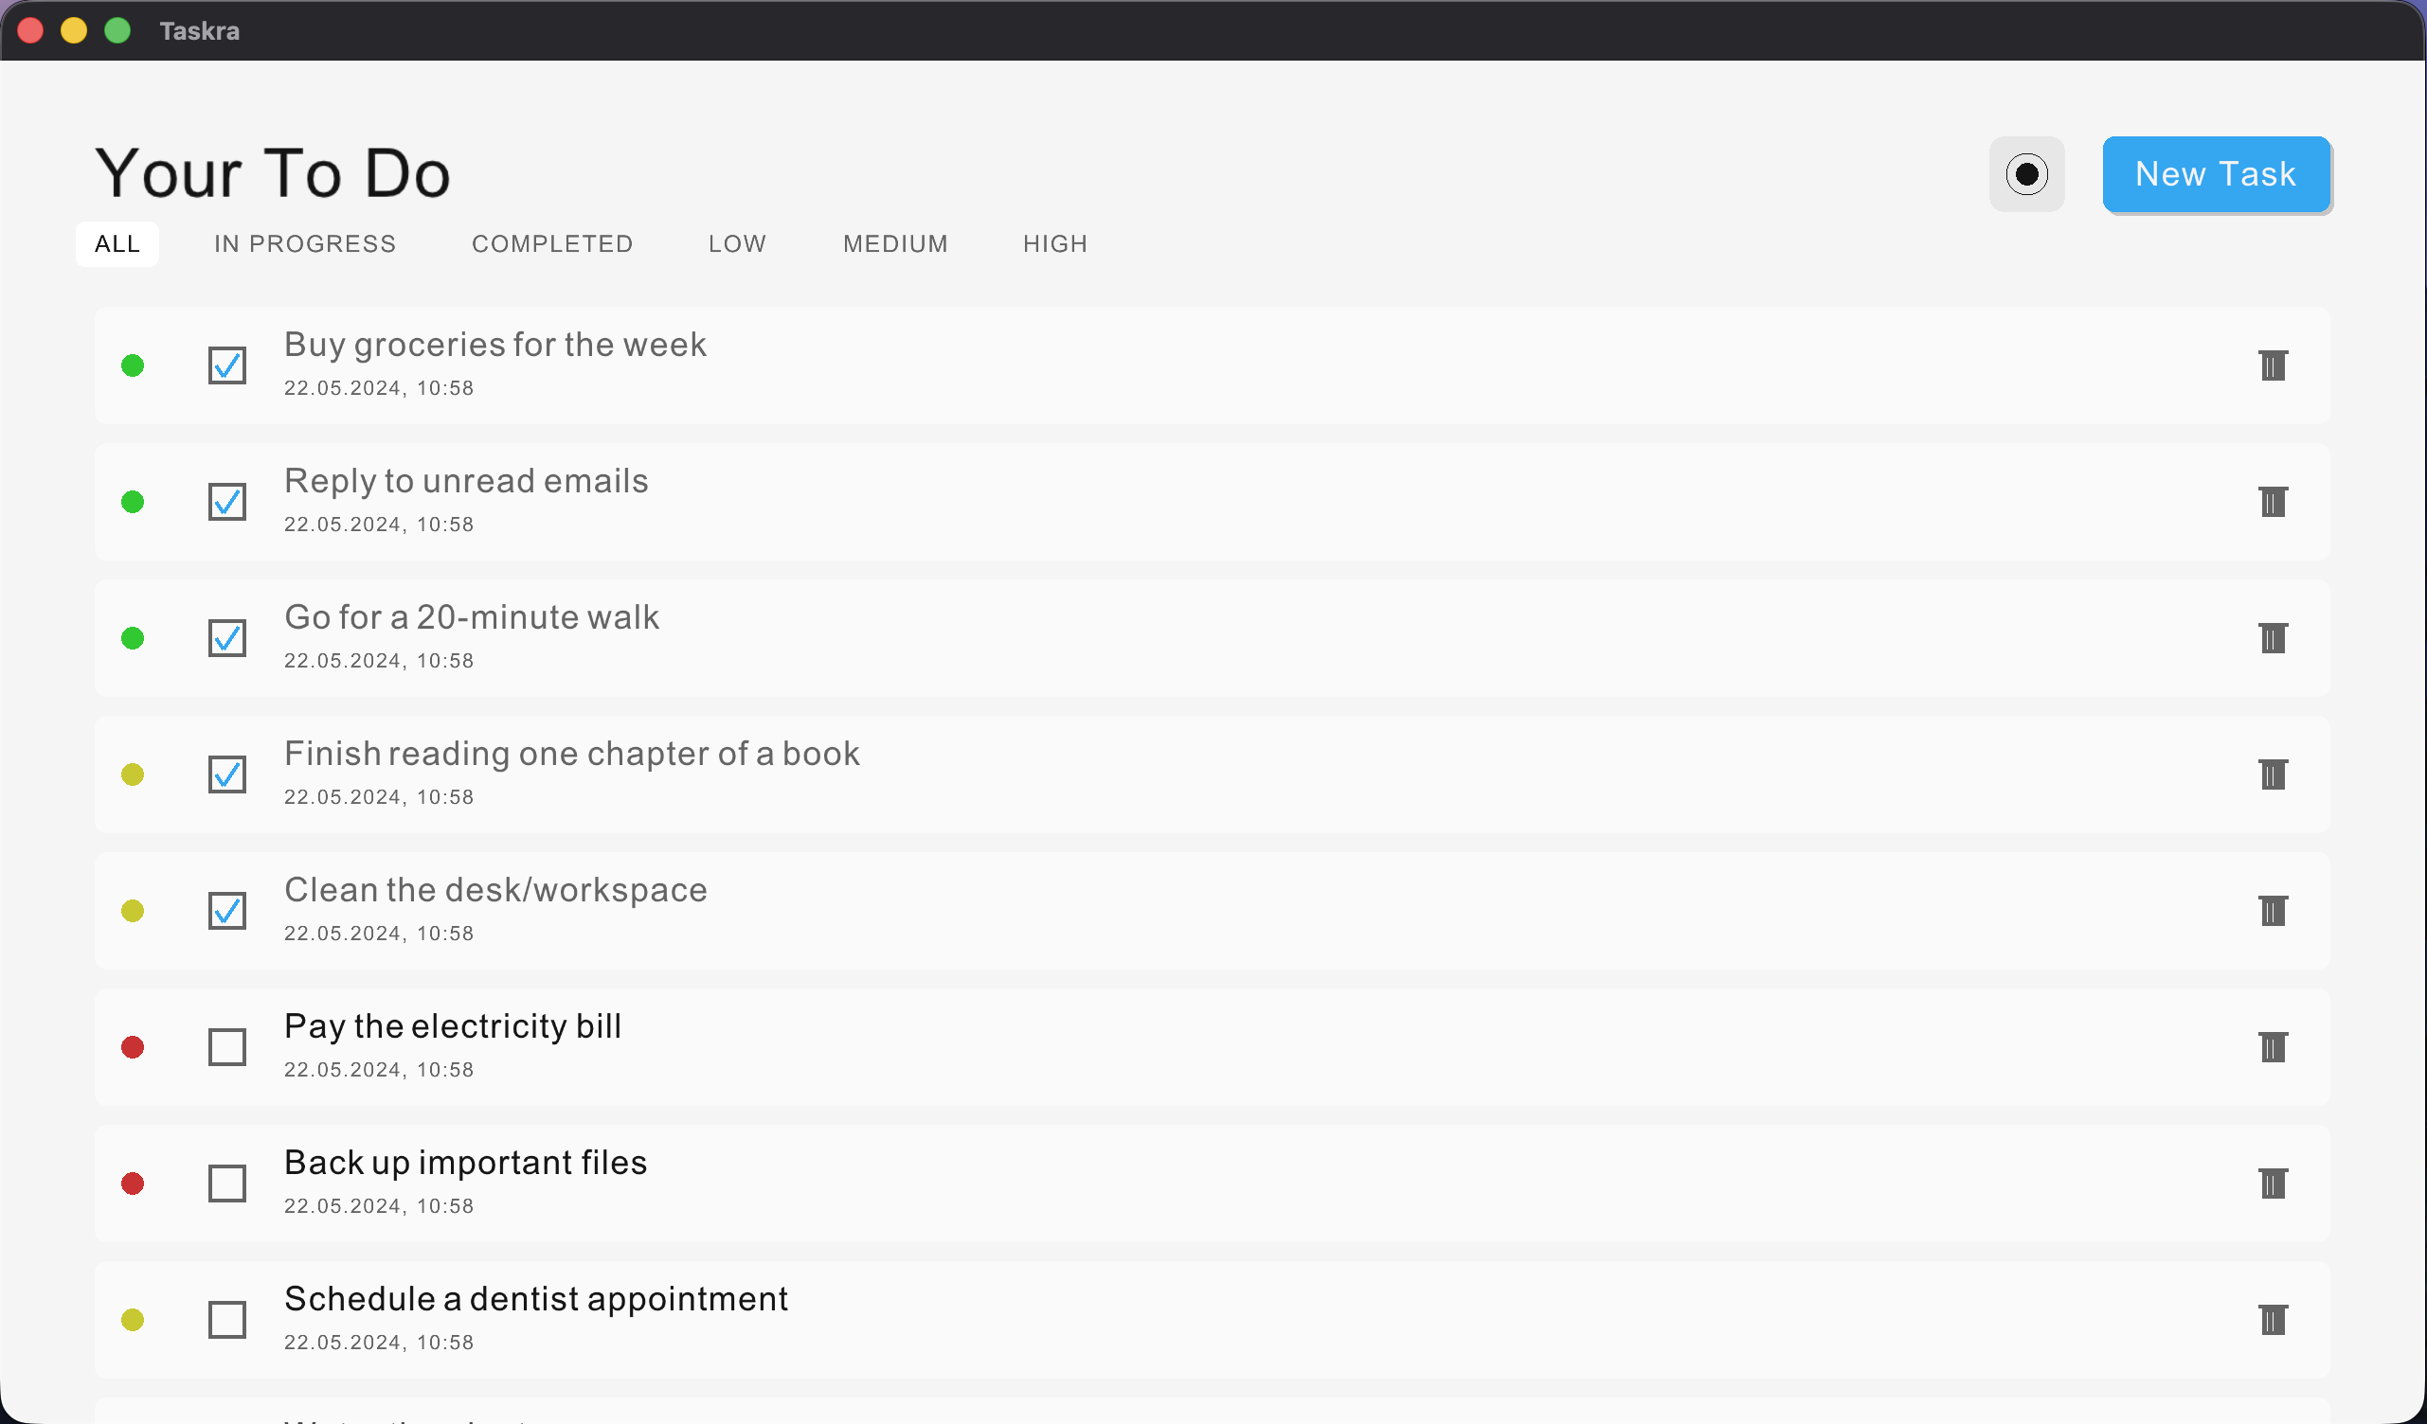
Task: Select Clean the desk/workspace title
Action: click(496, 891)
